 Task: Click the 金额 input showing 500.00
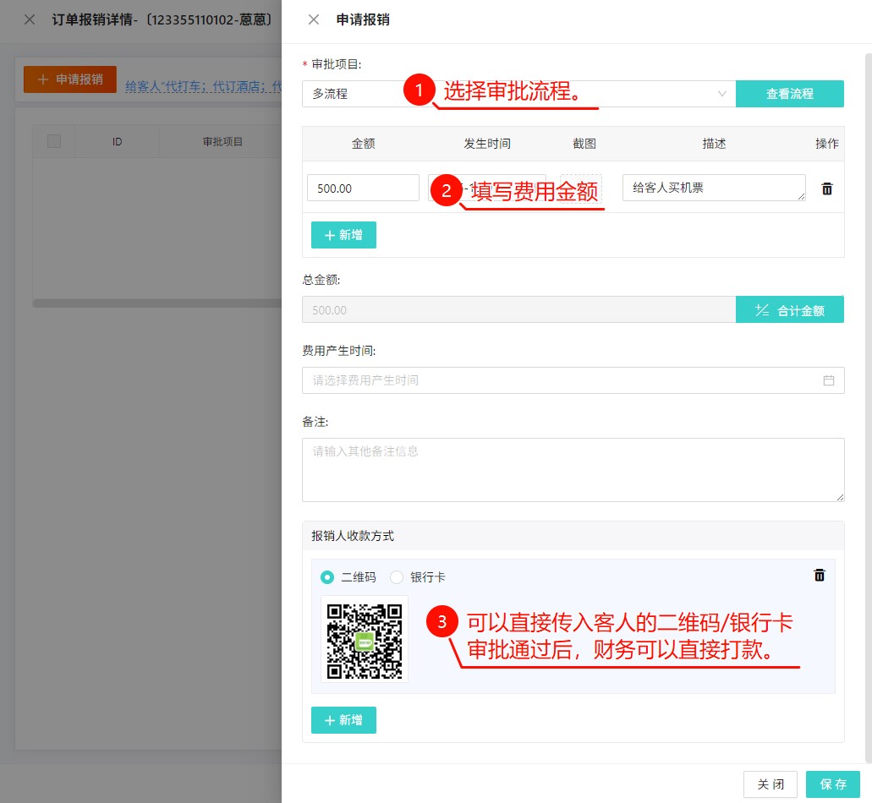(363, 188)
